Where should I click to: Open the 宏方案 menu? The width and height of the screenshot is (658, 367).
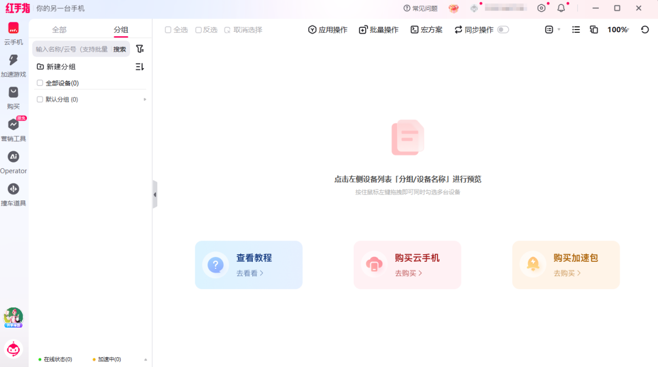coord(427,30)
